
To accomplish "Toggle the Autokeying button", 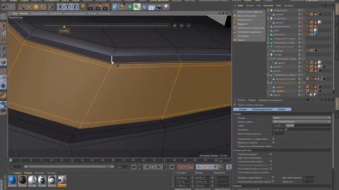I will coord(185,167).
